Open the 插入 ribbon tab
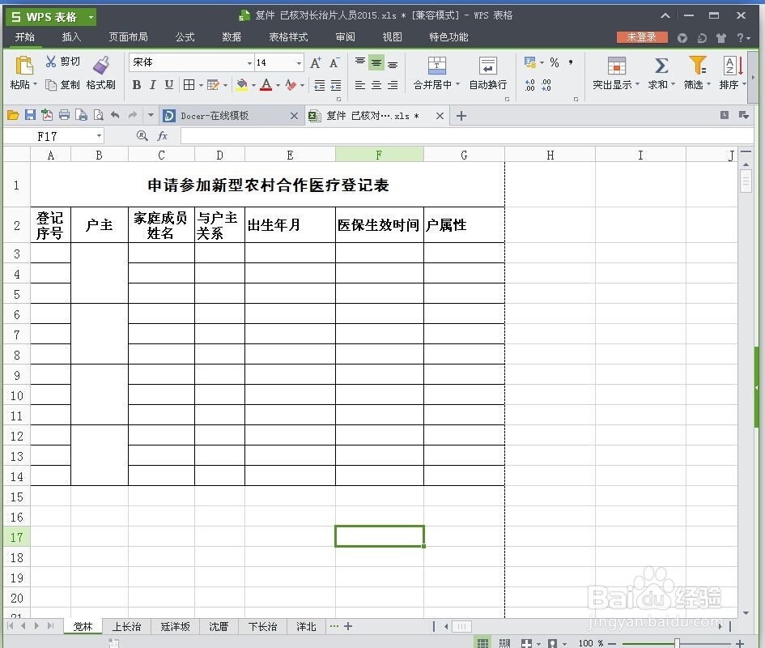765x648 pixels. pyautogui.click(x=71, y=37)
